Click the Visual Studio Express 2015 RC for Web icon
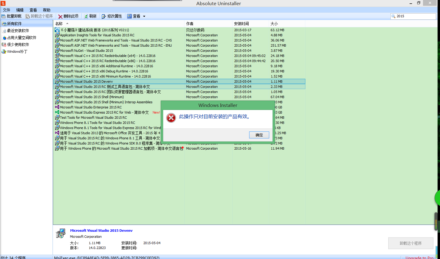The width and height of the screenshot is (440, 259). (57, 112)
